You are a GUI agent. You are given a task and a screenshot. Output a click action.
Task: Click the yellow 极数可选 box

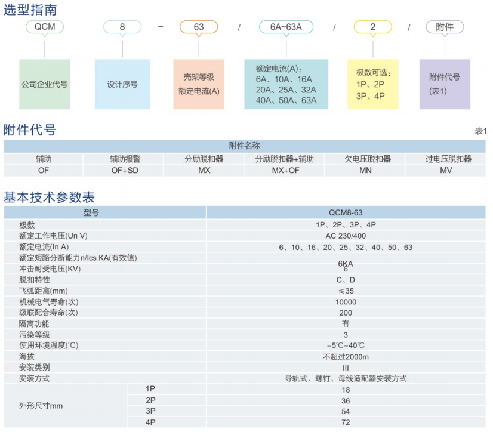(372, 84)
